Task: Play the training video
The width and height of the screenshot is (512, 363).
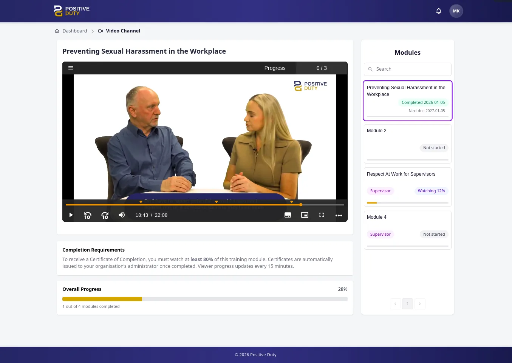Action: coord(71,215)
